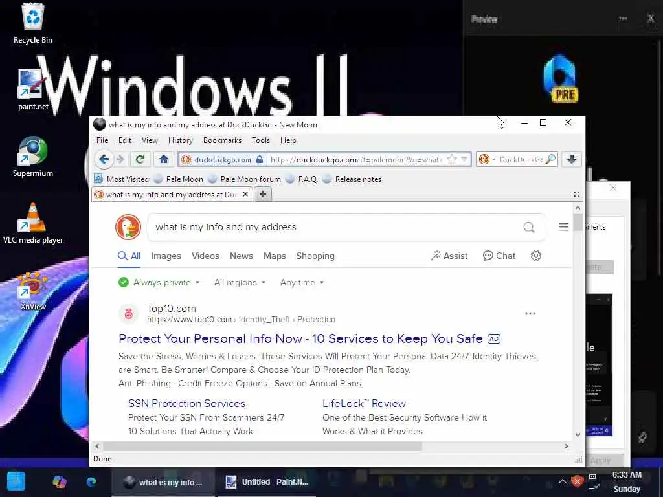
Task: Click the DuckDuckGo logo on the page
Action: pos(128,227)
